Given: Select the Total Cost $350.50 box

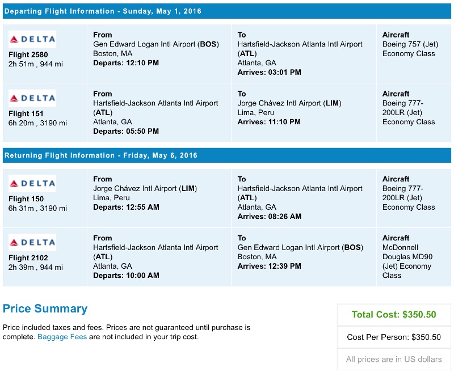Looking at the screenshot, I should [x=394, y=315].
